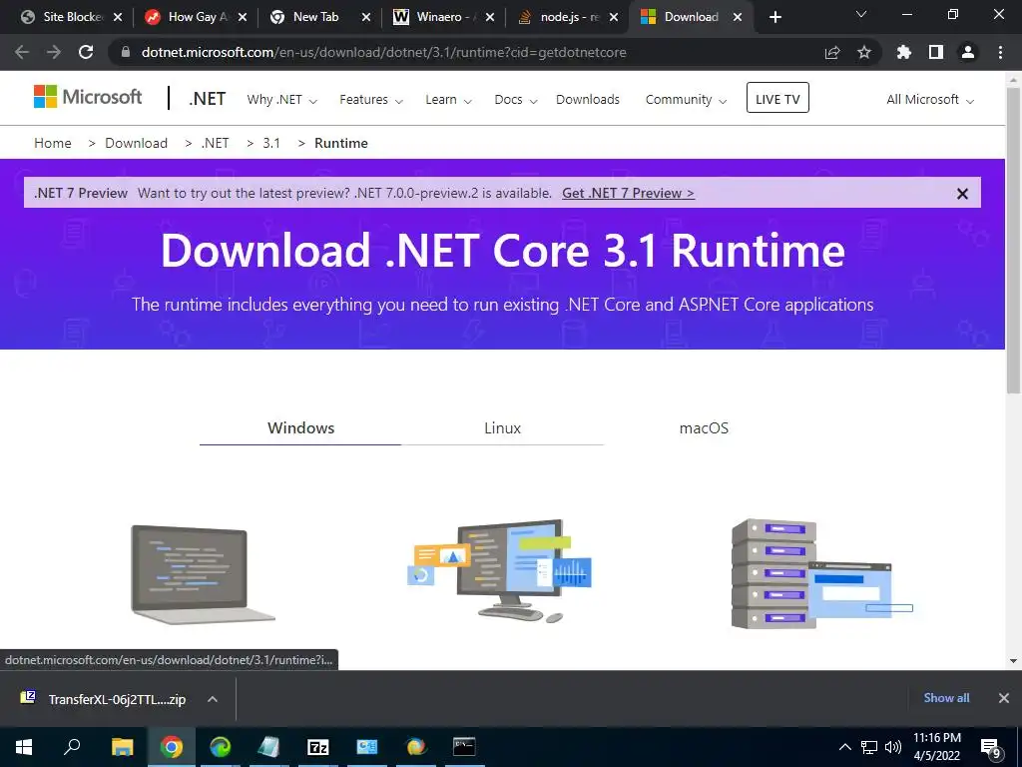Open a new tab with plus button
1022x767 pixels.
pyautogui.click(x=774, y=17)
